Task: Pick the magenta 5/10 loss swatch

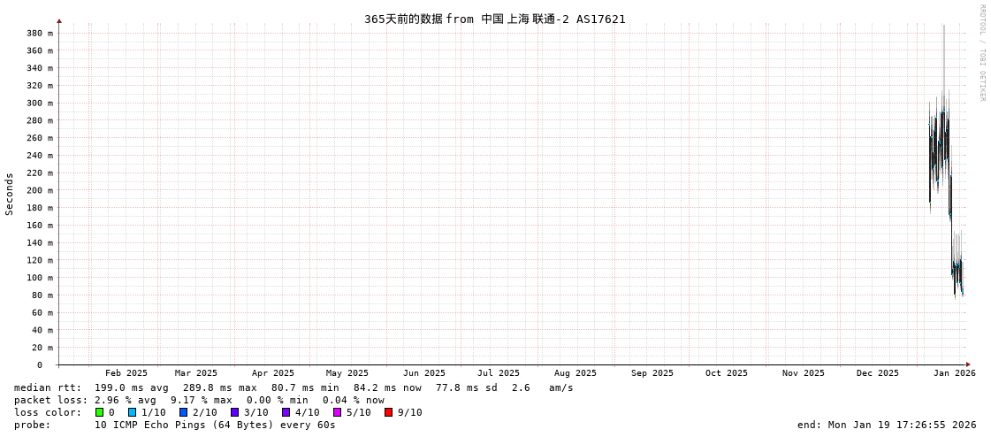Action: click(x=337, y=412)
